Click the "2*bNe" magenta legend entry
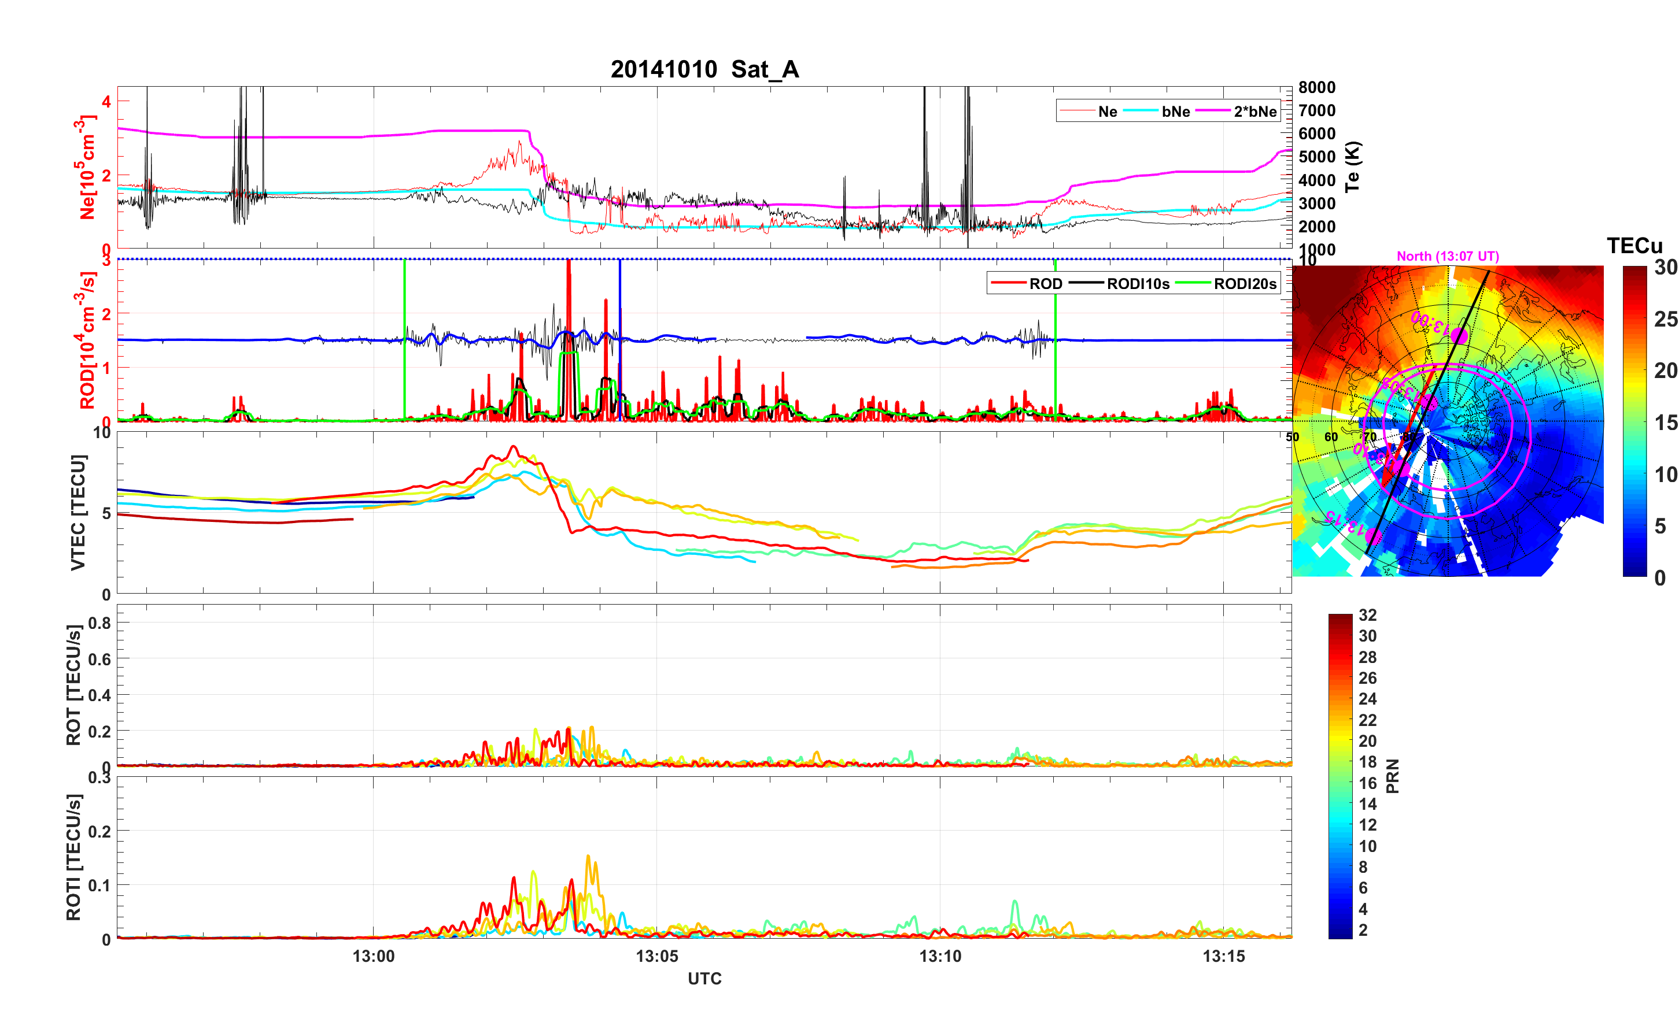 pyautogui.click(x=1254, y=112)
